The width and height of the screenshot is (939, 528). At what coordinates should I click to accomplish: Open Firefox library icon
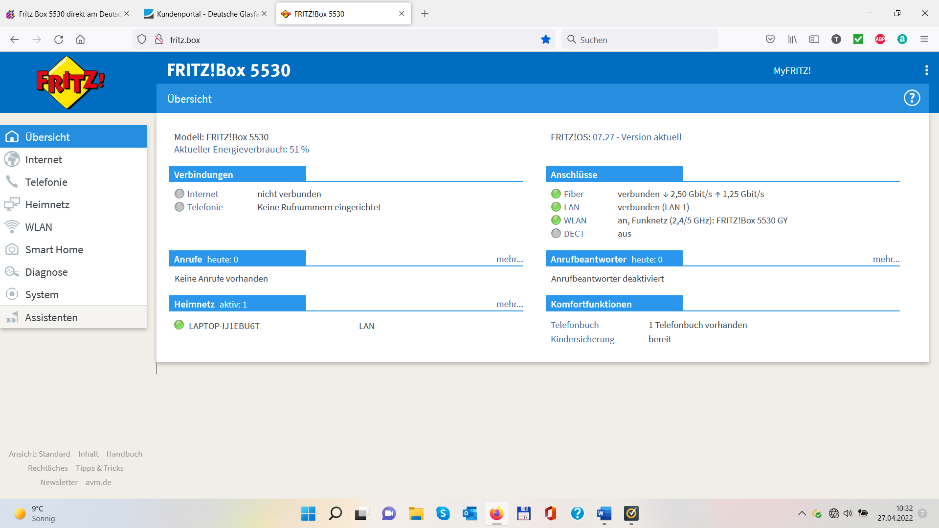(792, 40)
